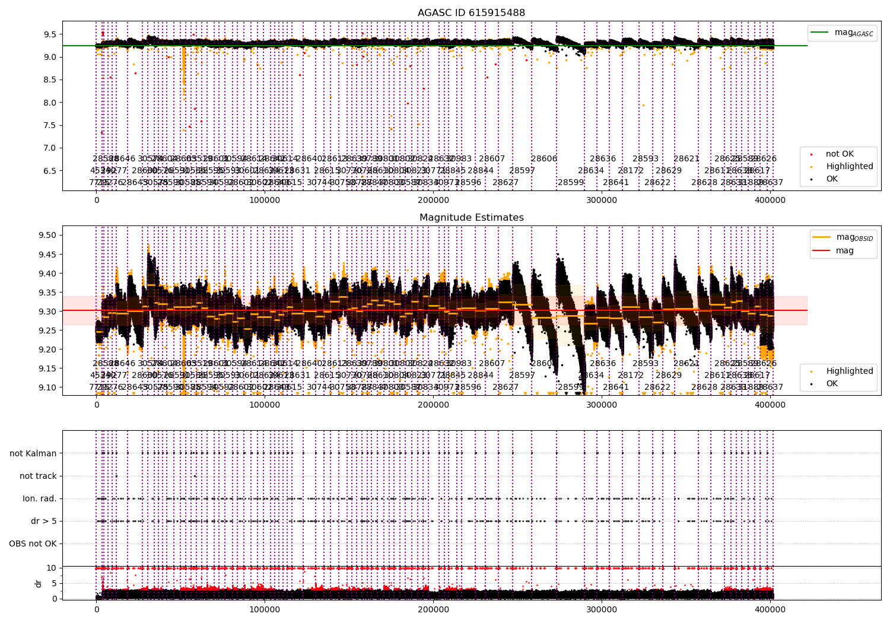Click the 9.30 y-tick of the middle plot
Viewport: 890px width, 623px height.
click(x=47, y=312)
